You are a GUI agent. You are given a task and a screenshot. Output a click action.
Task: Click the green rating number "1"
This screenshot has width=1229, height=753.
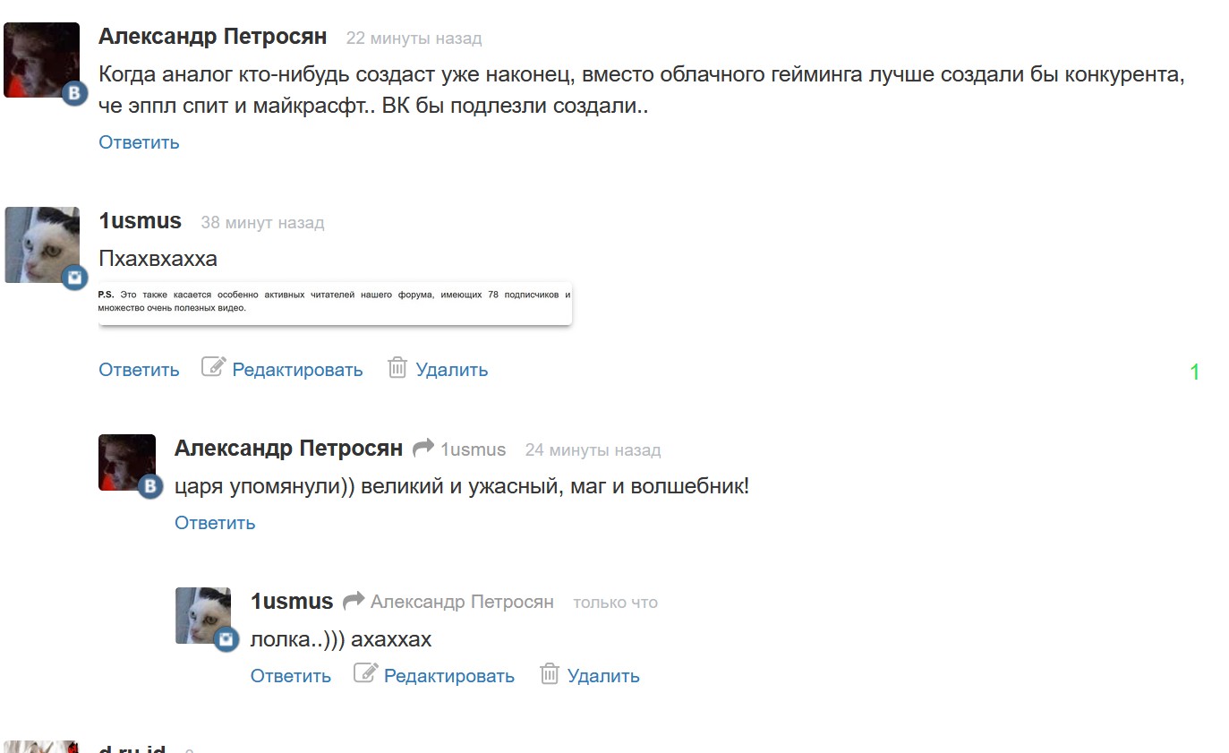click(x=1194, y=372)
